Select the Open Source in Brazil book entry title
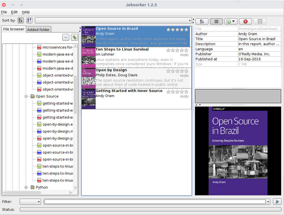 click(117, 28)
